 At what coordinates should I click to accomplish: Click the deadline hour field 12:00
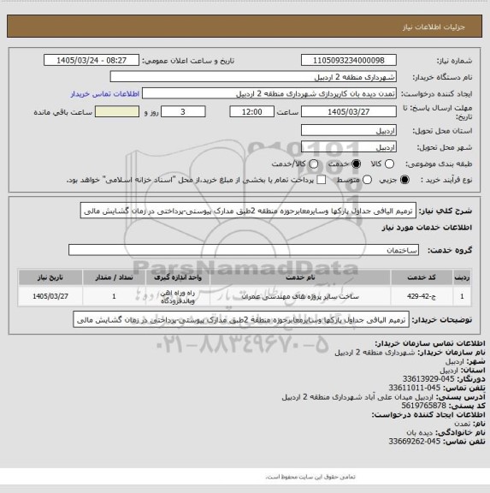click(252, 111)
